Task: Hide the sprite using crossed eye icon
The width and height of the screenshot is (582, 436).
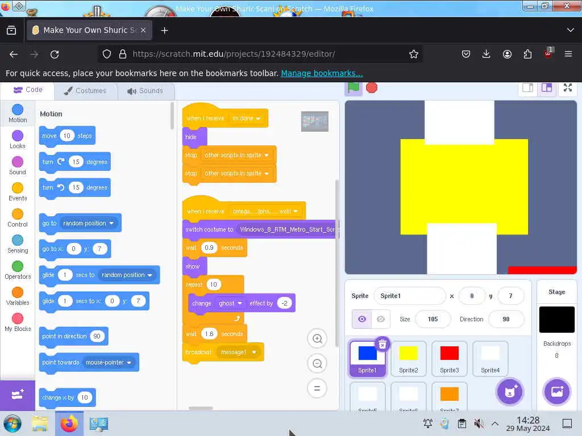Action: [x=381, y=319]
